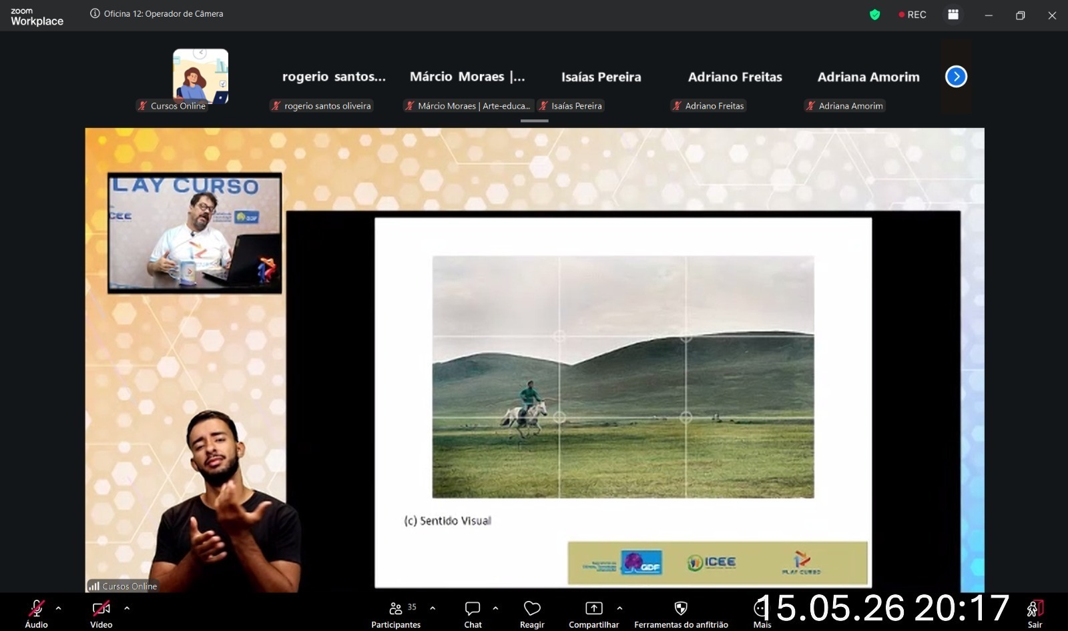Click the Play Curso logo on the slide

[801, 563]
